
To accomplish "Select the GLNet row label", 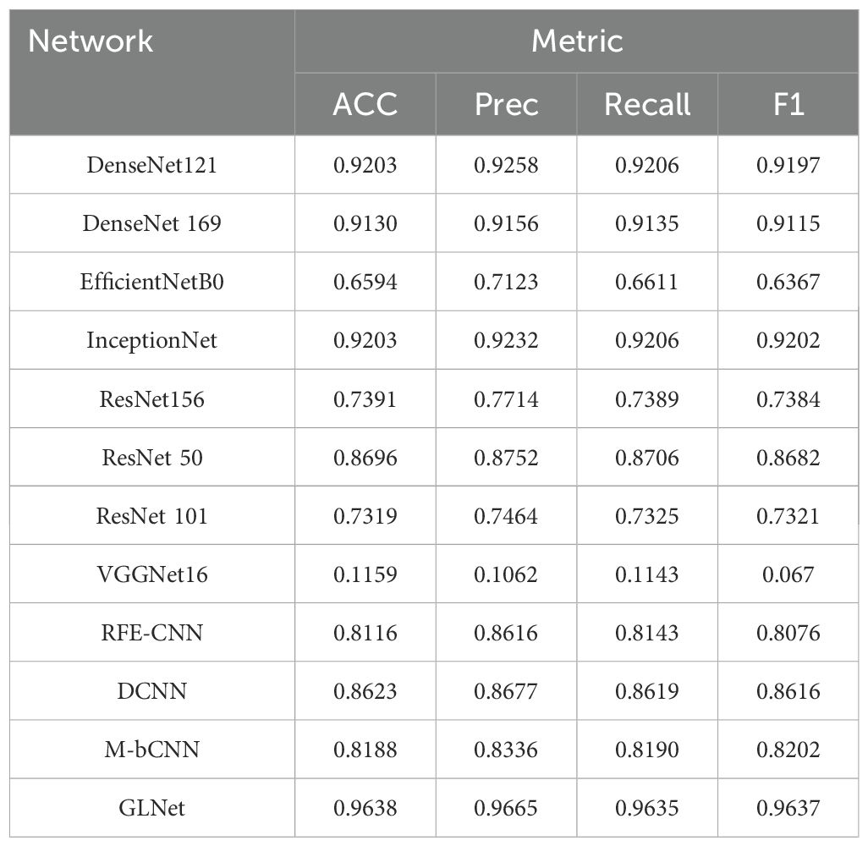I will (151, 808).
